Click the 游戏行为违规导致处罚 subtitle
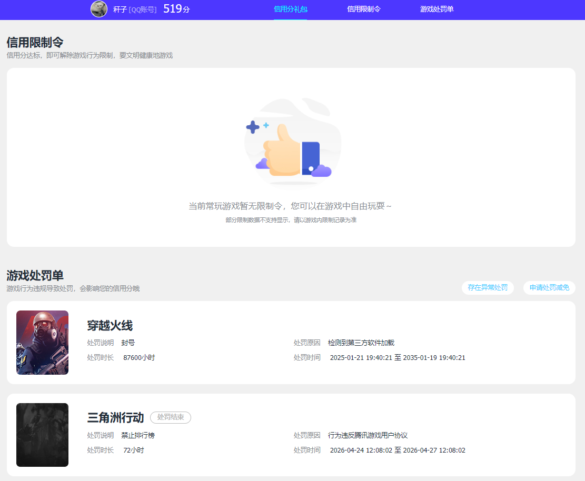The height and width of the screenshot is (481, 585). click(73, 288)
